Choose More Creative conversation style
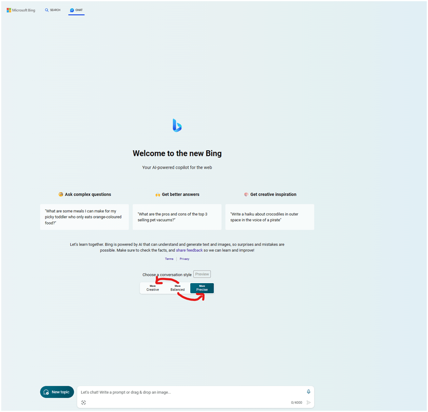The width and height of the screenshot is (428, 412). pyautogui.click(x=153, y=288)
